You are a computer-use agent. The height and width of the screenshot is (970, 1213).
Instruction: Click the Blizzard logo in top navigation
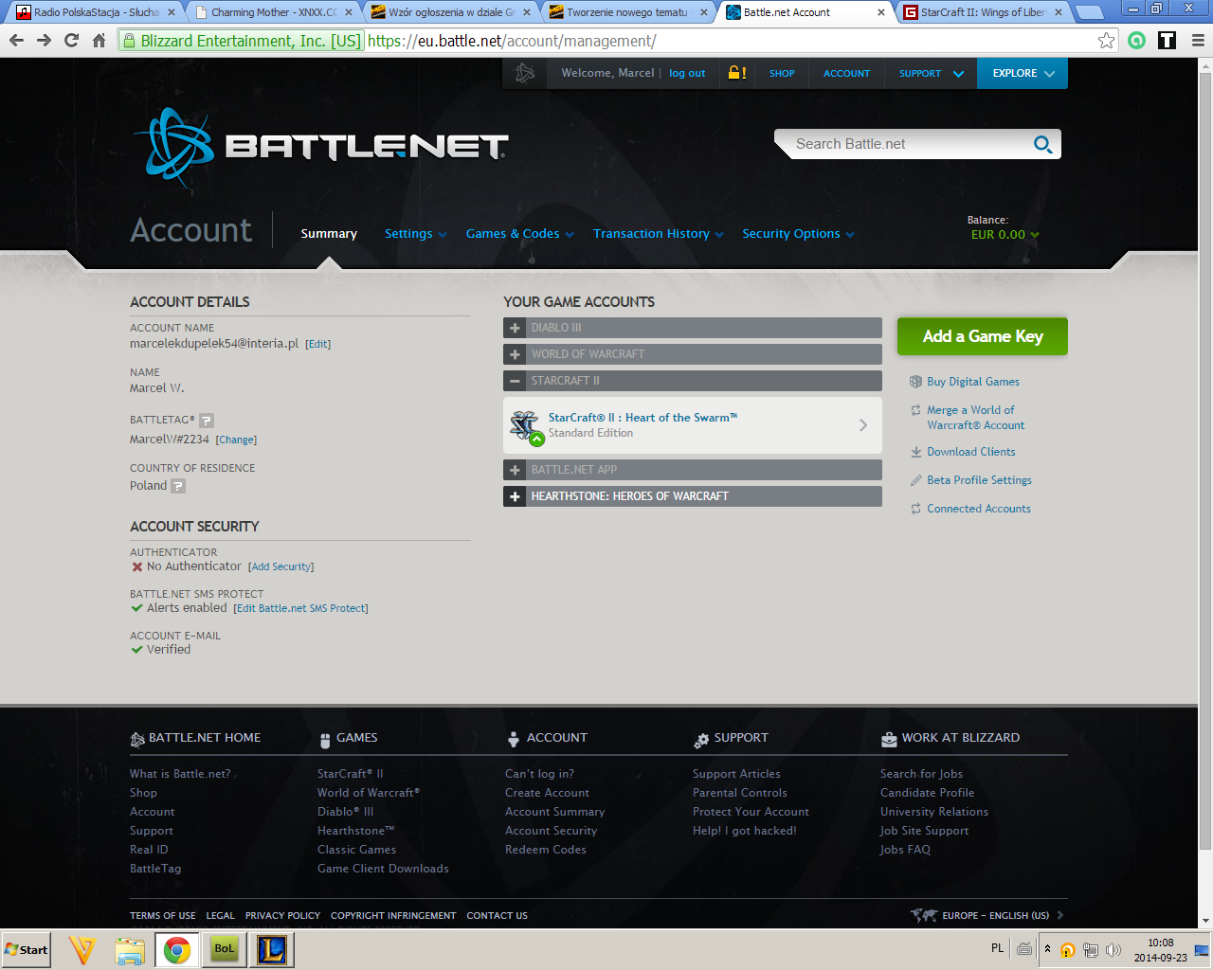pyautogui.click(x=524, y=73)
